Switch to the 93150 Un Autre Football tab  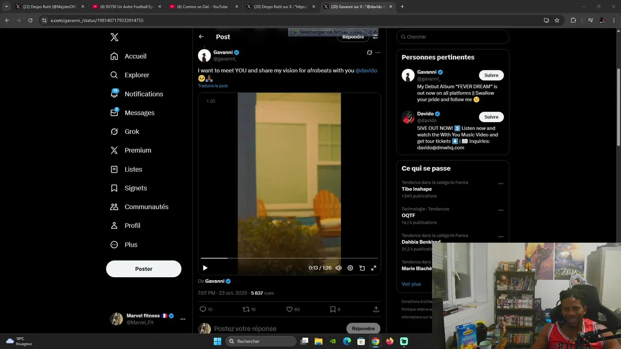click(x=126, y=7)
